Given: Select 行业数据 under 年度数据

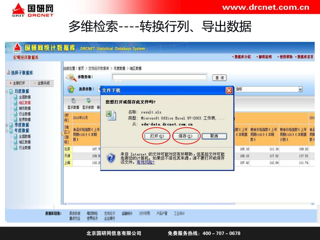Looking at the screenshot, I should (x=25, y=147).
